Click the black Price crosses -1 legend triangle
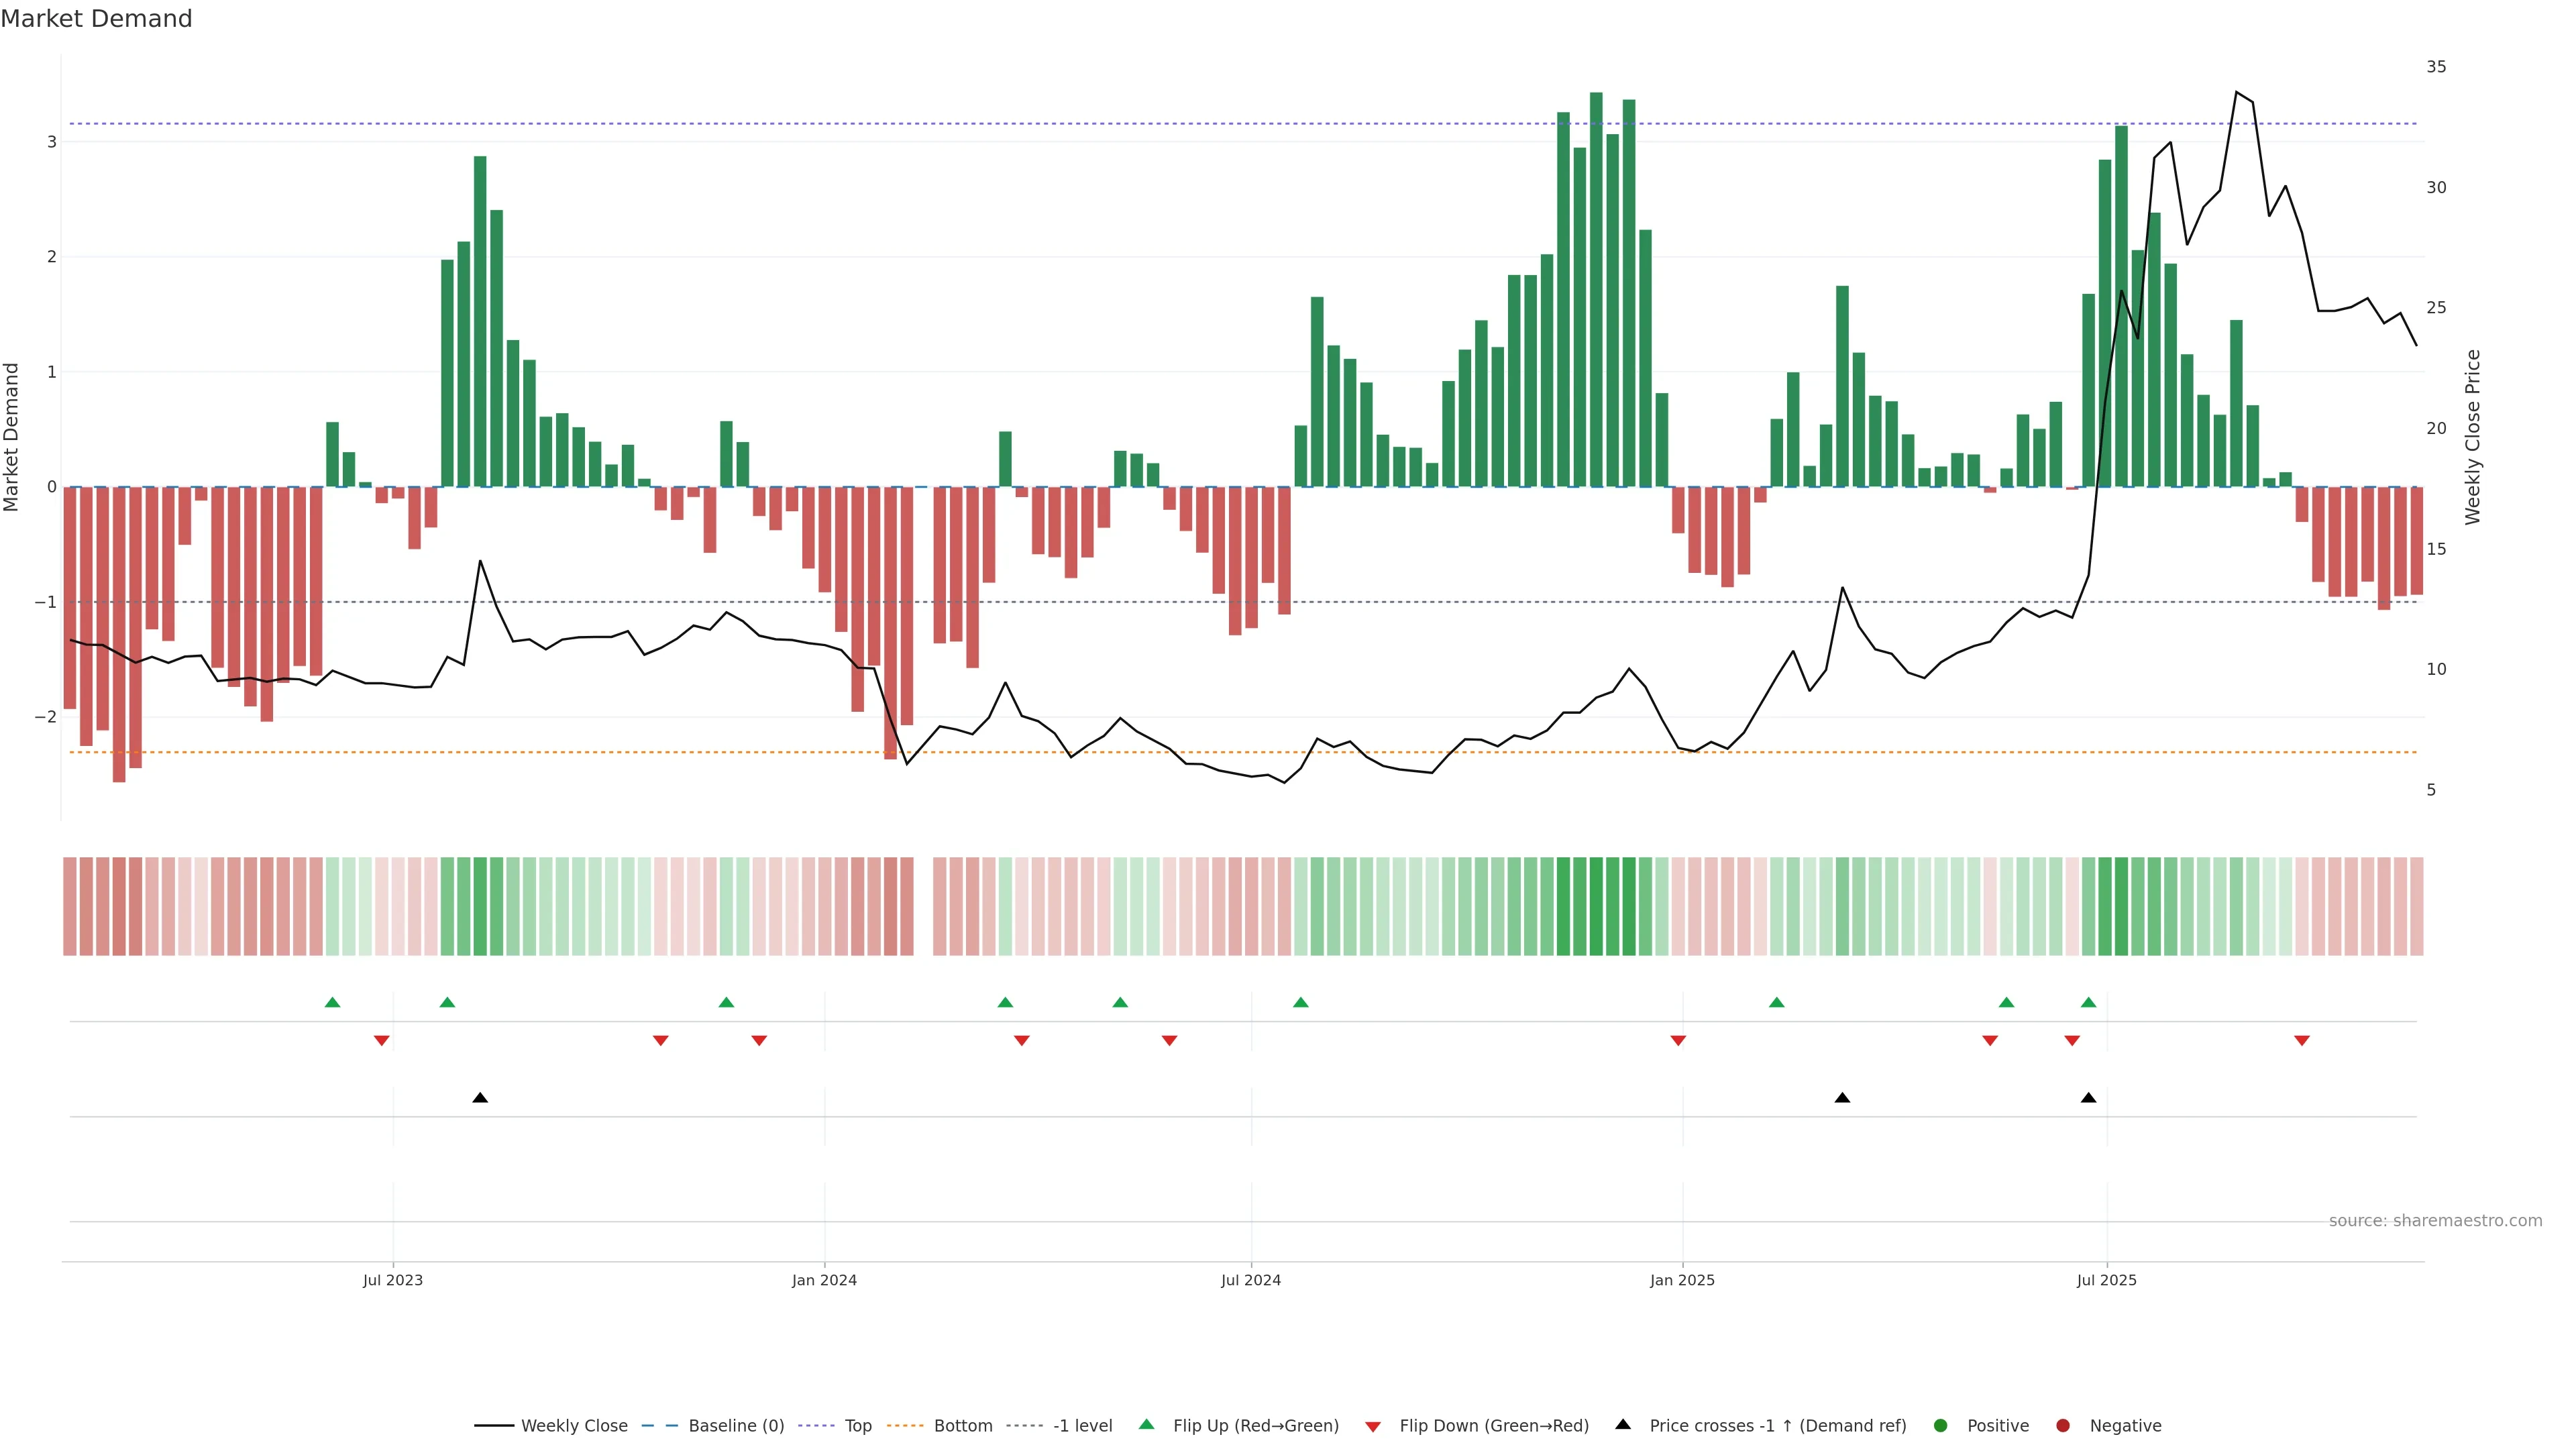 click(1623, 1425)
